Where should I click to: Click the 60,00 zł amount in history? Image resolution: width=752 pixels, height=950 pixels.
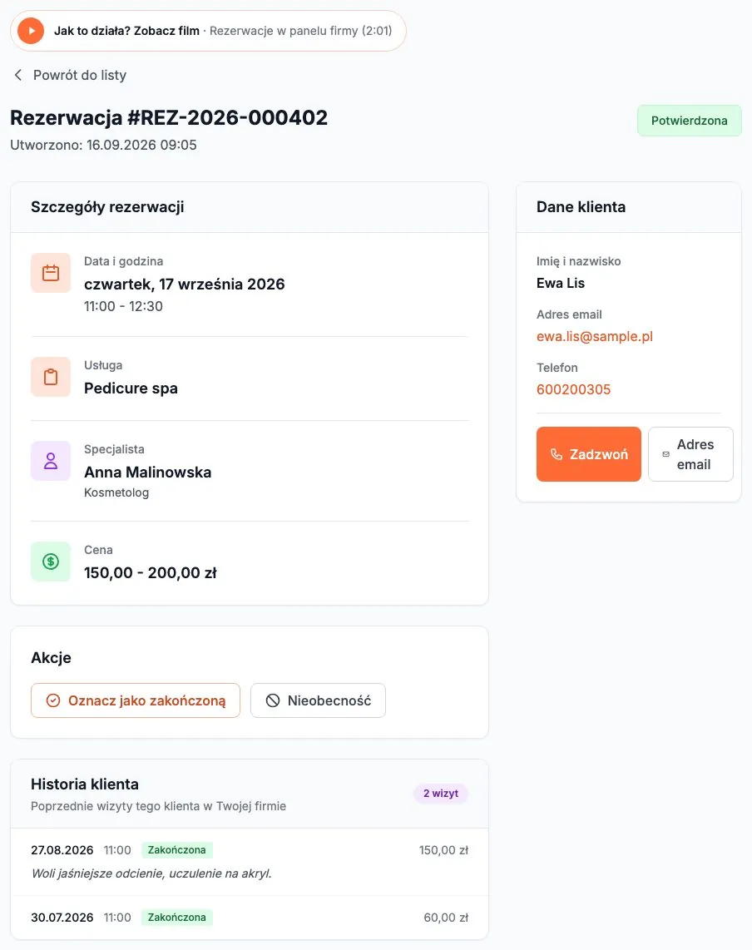click(x=446, y=918)
